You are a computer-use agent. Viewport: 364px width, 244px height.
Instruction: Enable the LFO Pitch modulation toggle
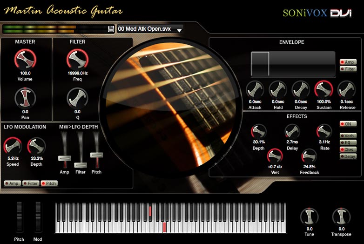[x=49, y=183]
